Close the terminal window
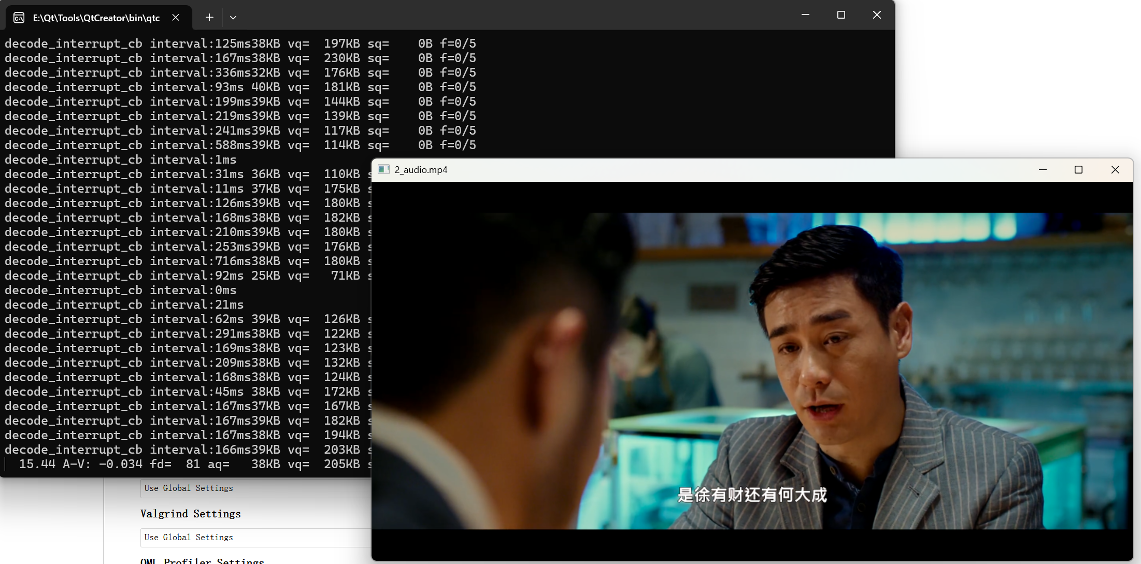Image resolution: width=1141 pixels, height=564 pixels. [x=877, y=15]
